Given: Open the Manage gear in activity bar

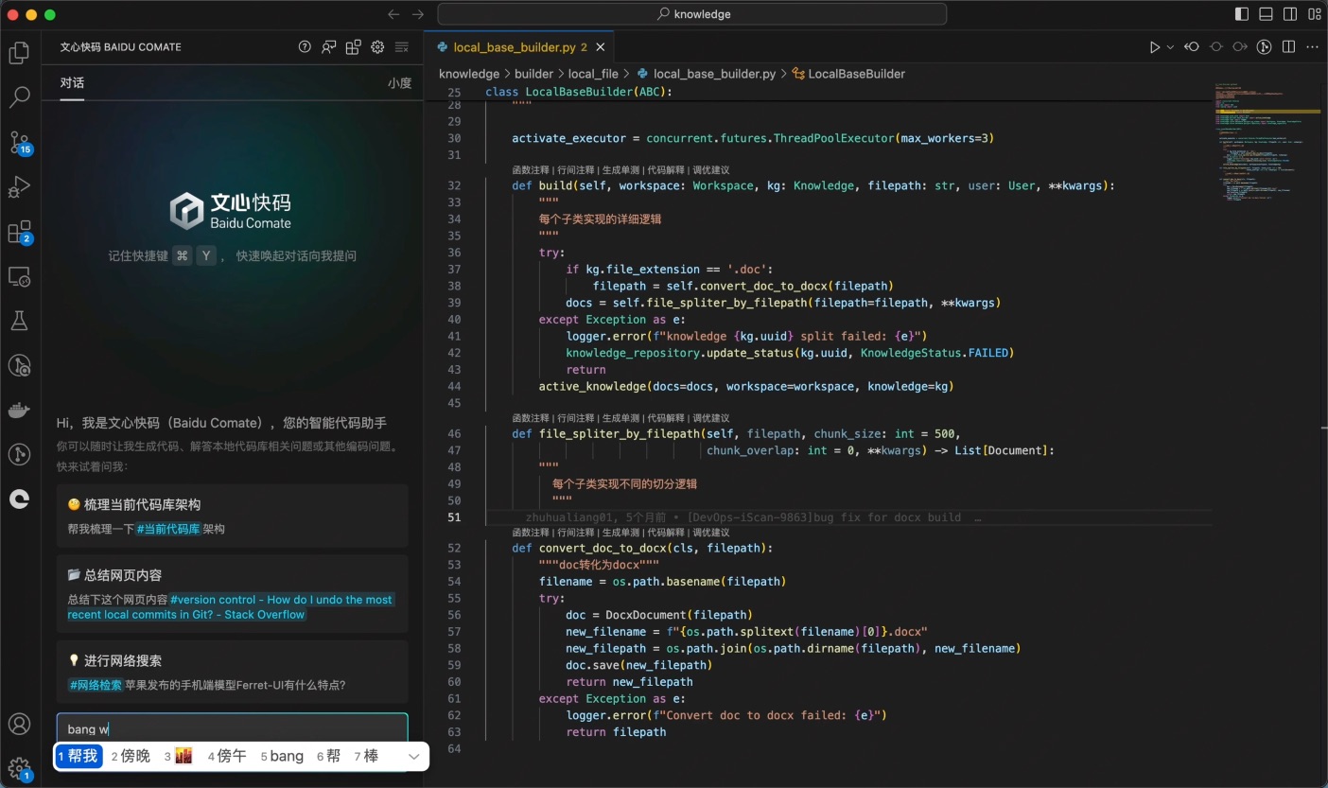Looking at the screenshot, I should coord(19,767).
